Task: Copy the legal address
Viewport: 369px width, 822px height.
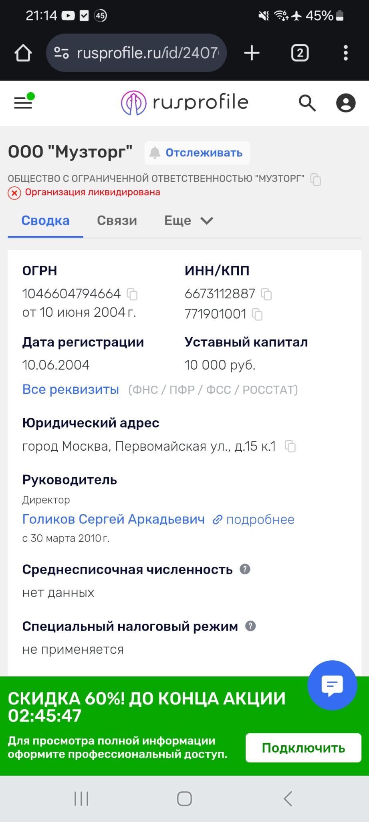Action: pyautogui.click(x=290, y=446)
